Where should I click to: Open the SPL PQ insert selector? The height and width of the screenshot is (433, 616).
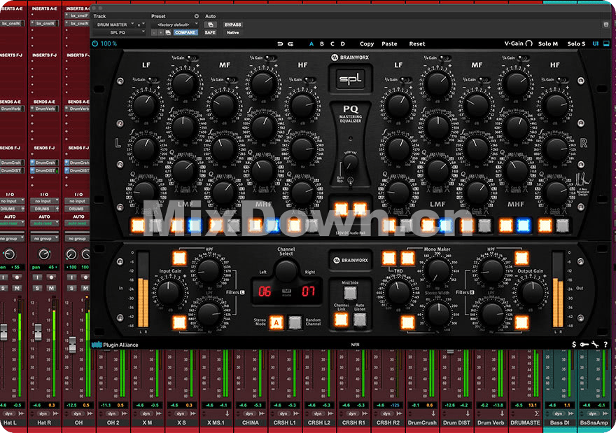coord(120,33)
